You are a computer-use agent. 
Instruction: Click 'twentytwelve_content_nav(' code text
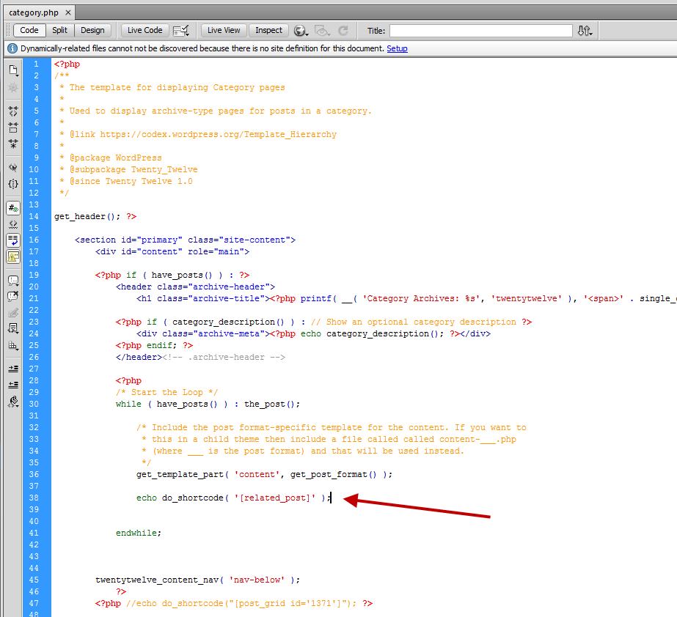[x=159, y=580]
